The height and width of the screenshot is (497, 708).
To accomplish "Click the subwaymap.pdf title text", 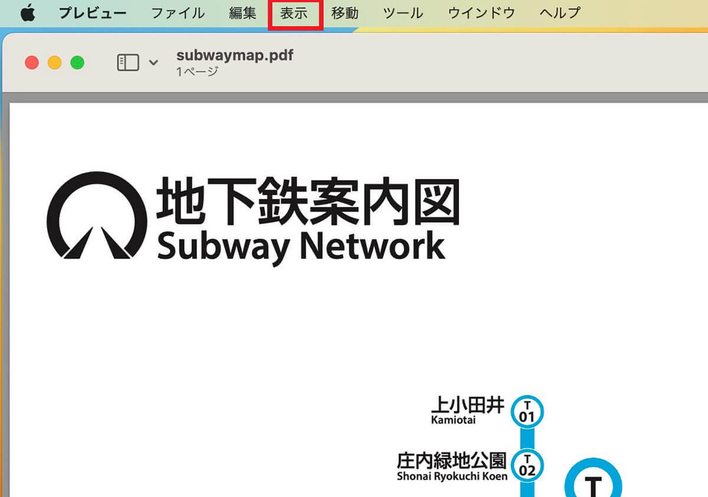I will coord(235,55).
